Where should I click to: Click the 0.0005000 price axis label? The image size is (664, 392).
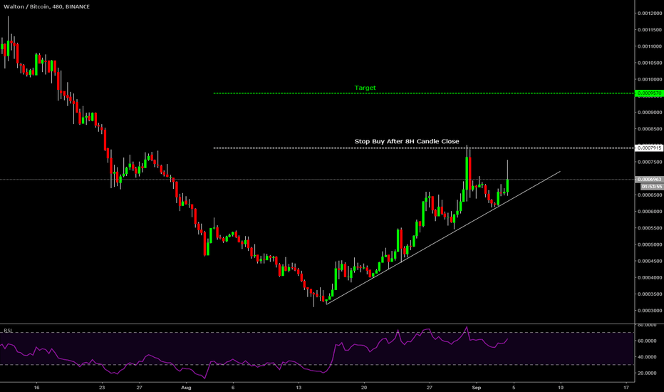coord(650,244)
